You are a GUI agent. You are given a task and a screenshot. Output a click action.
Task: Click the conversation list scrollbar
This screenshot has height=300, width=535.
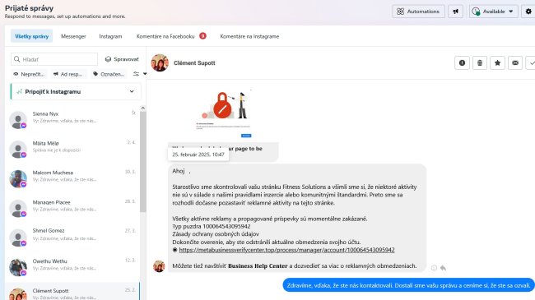[143, 162]
